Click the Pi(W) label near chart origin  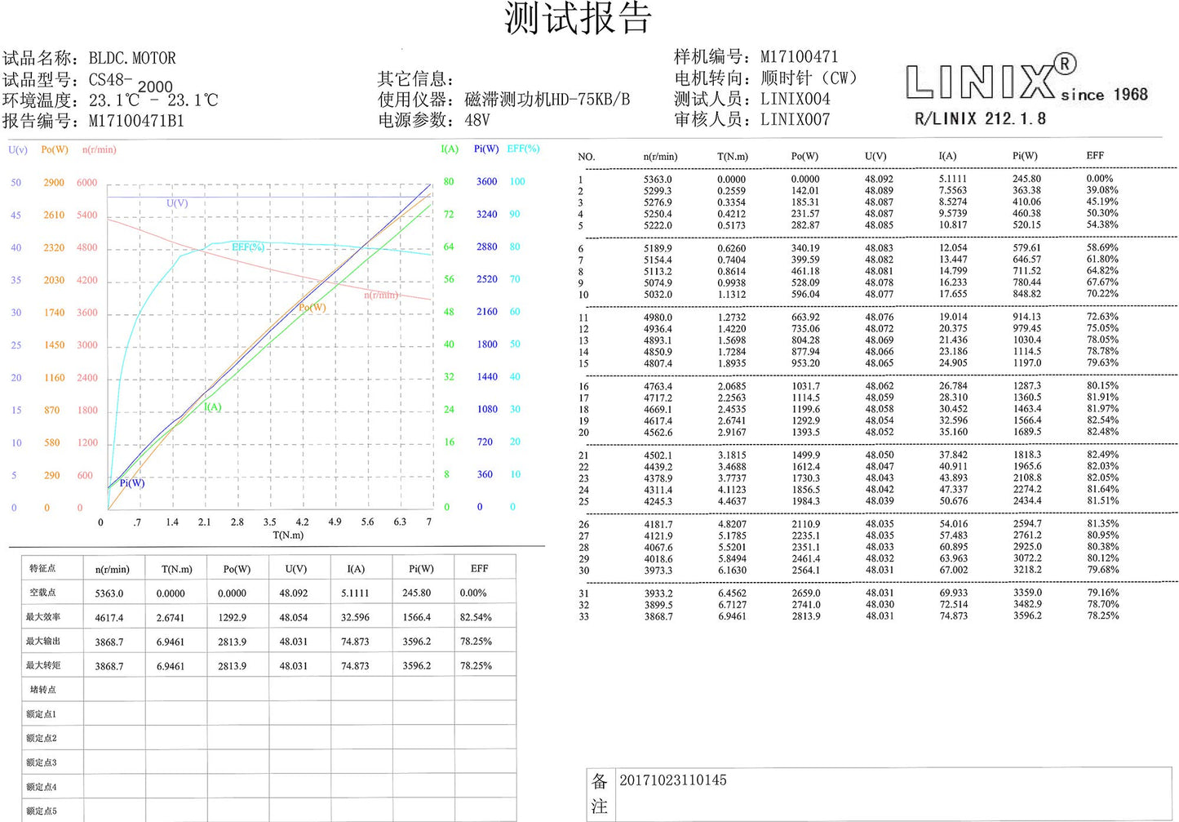click(x=132, y=483)
